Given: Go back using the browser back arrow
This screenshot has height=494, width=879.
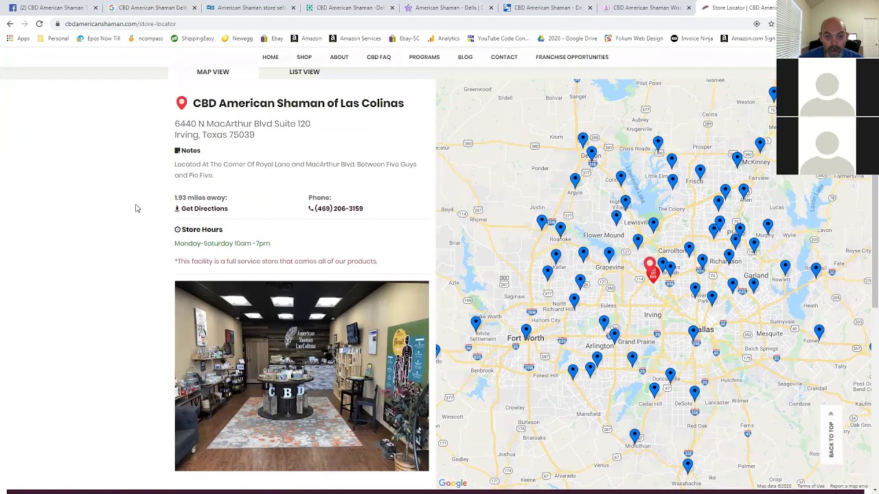Looking at the screenshot, I should pos(10,24).
